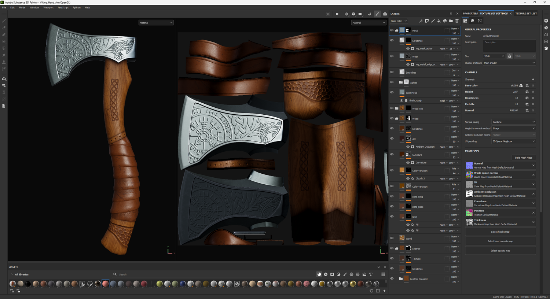Pause the viewport rendering engine

click(337, 14)
